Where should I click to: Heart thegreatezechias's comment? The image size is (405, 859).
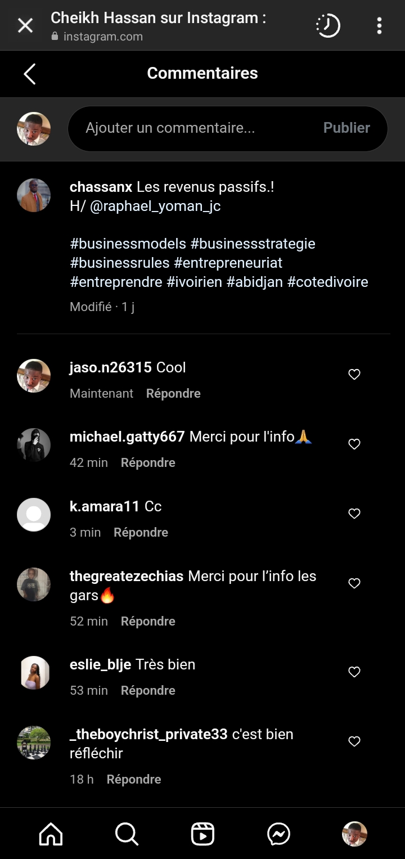pos(354,584)
